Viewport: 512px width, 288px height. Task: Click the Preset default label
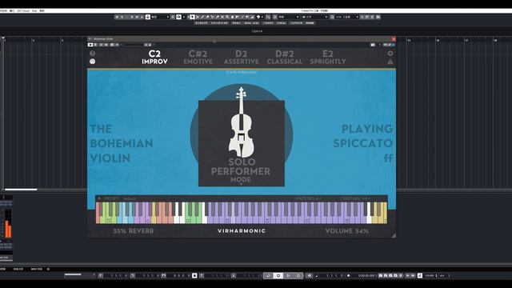click(x=120, y=198)
